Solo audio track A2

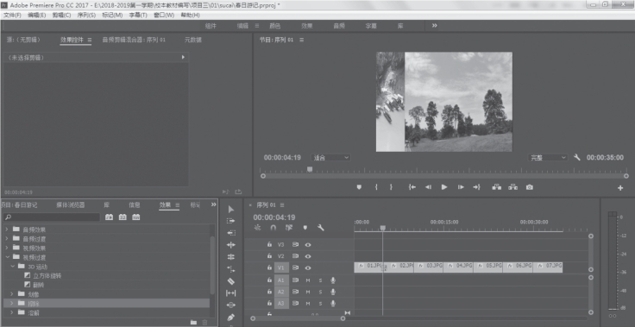click(x=320, y=292)
